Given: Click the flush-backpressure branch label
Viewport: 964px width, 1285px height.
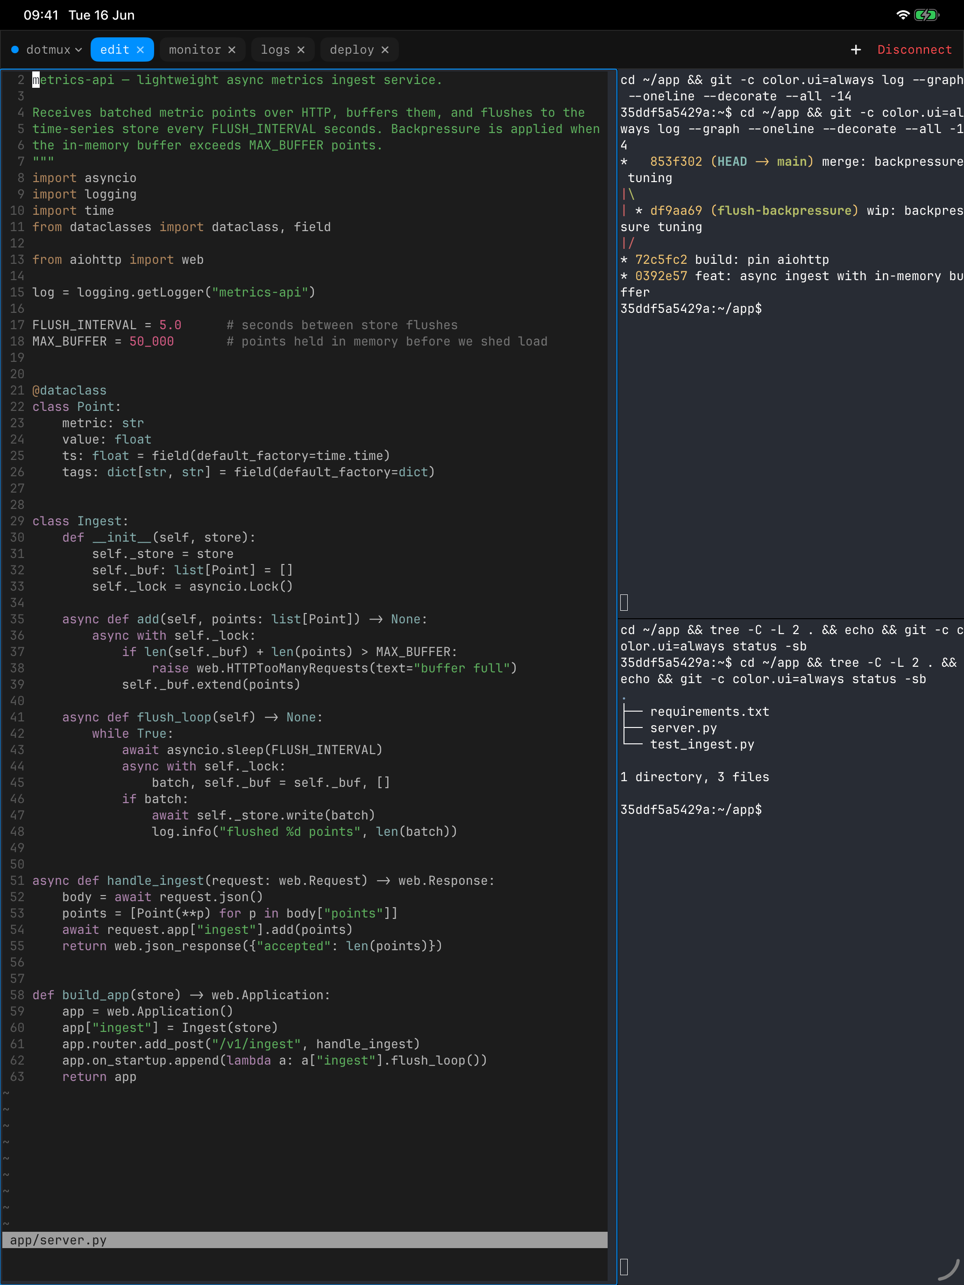Looking at the screenshot, I should 785,210.
